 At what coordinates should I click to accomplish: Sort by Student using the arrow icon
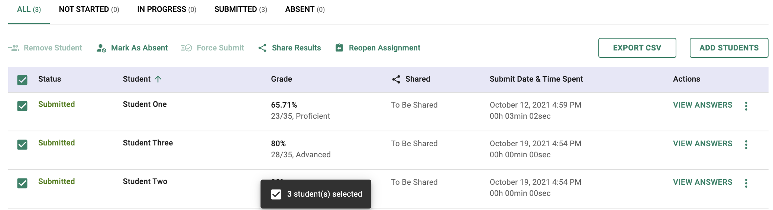(x=158, y=79)
